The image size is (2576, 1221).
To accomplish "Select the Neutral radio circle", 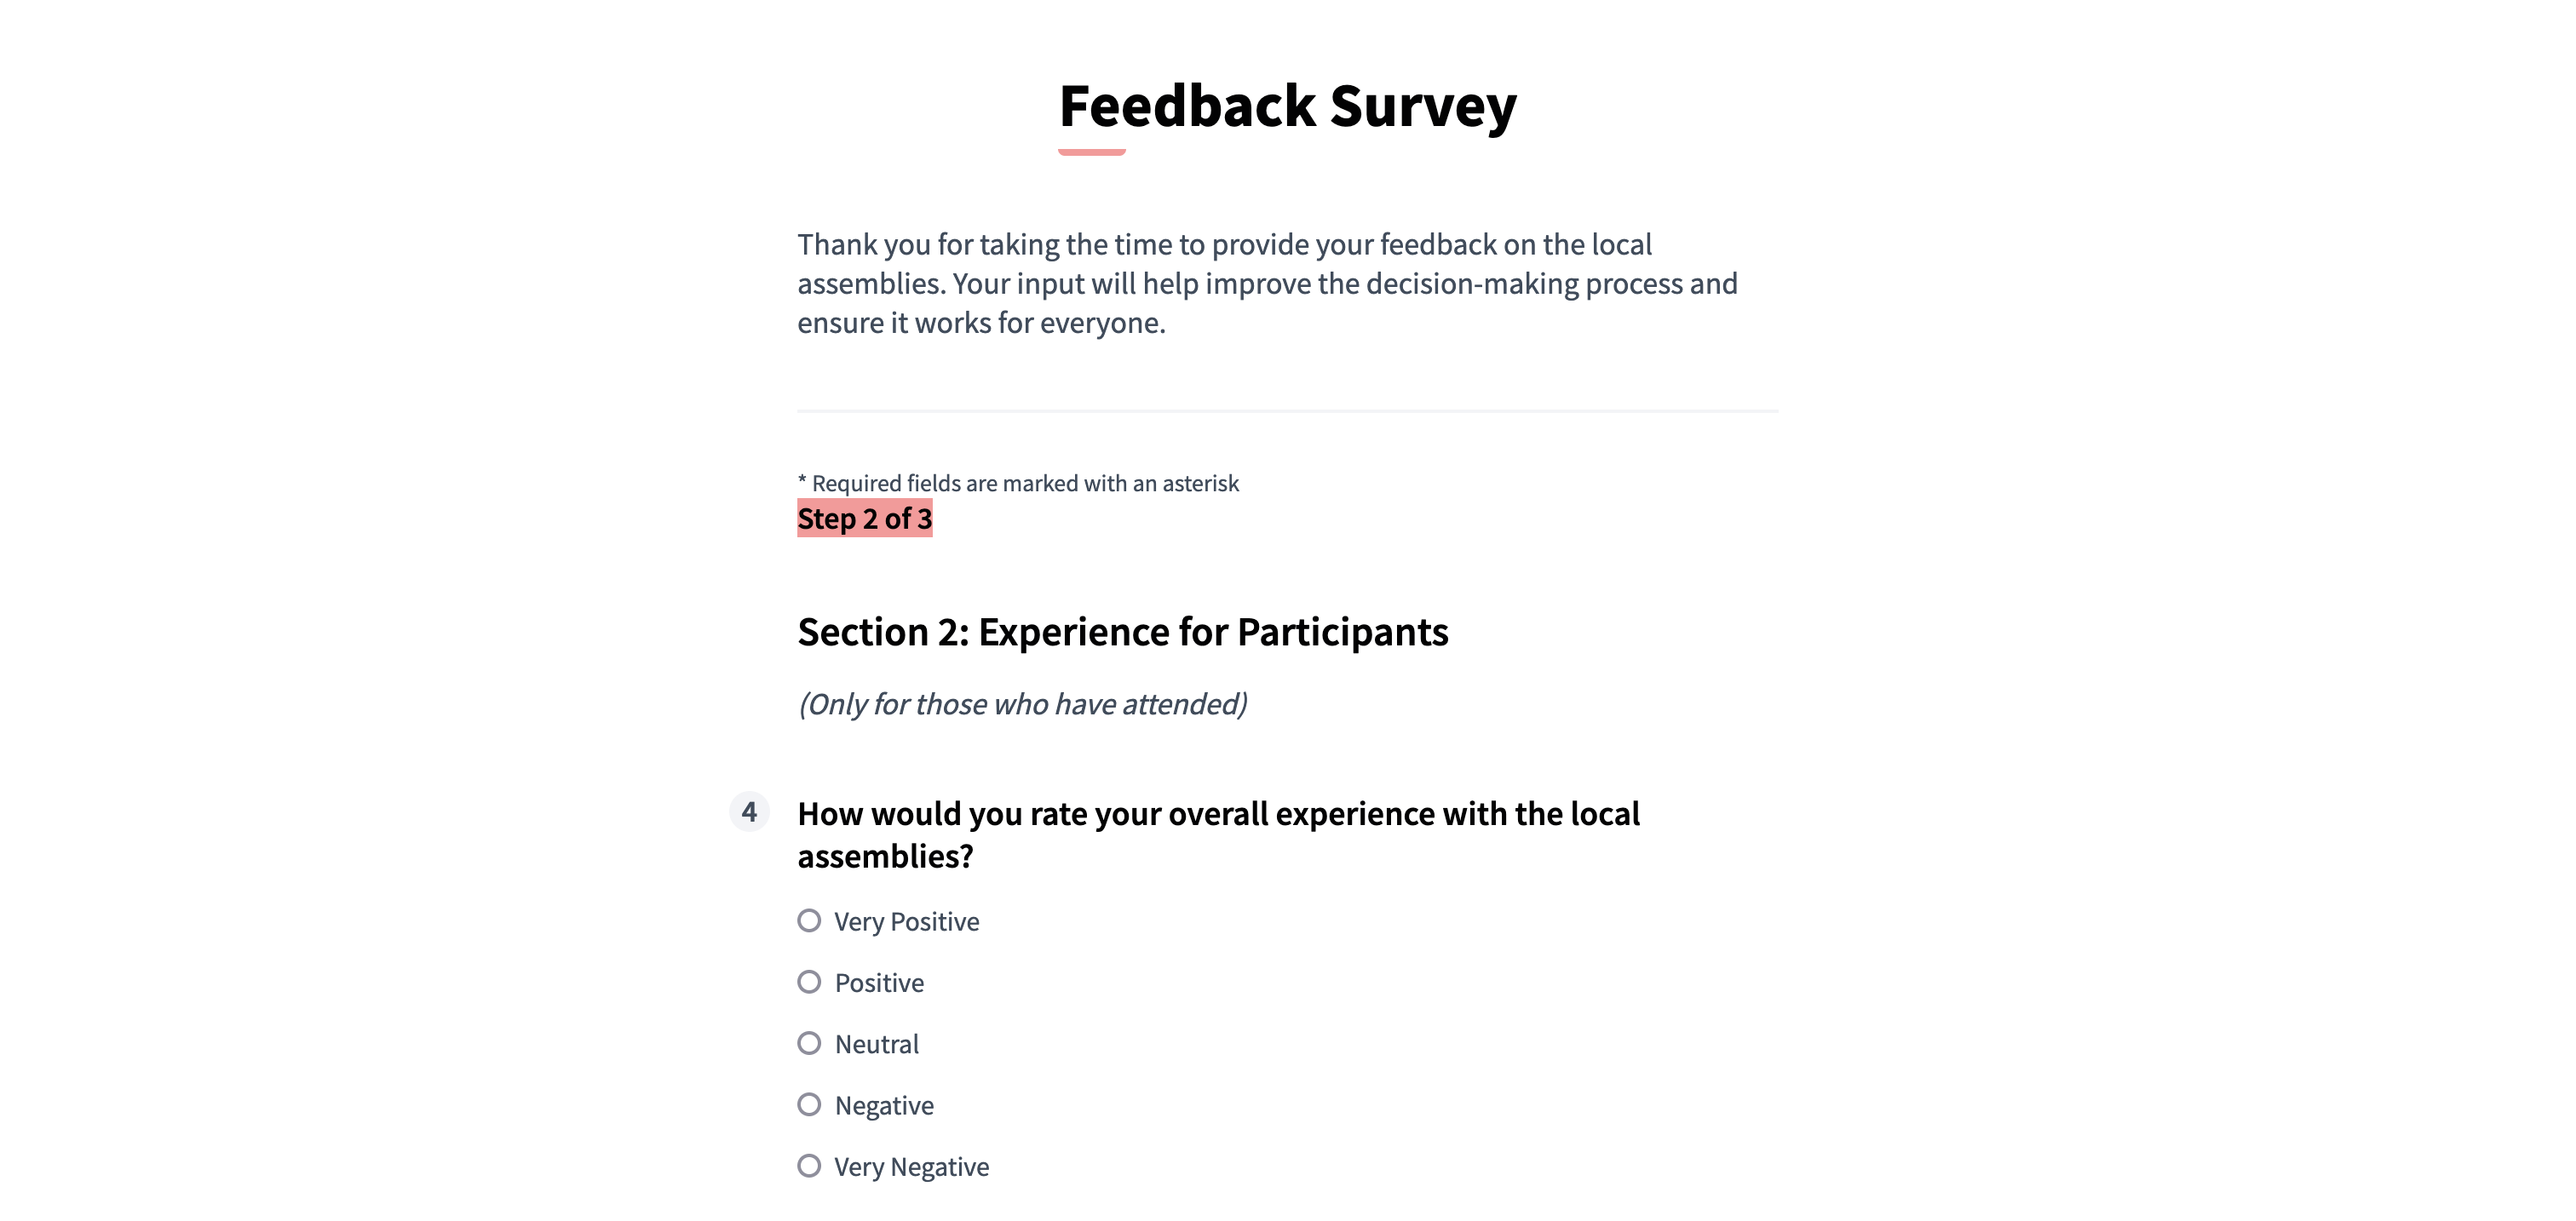I will point(809,1043).
